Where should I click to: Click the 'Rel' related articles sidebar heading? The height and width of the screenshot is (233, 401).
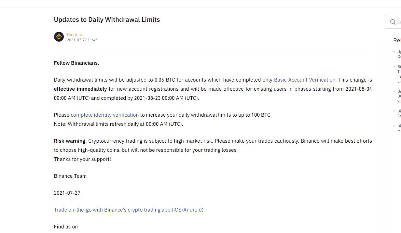[397, 40]
